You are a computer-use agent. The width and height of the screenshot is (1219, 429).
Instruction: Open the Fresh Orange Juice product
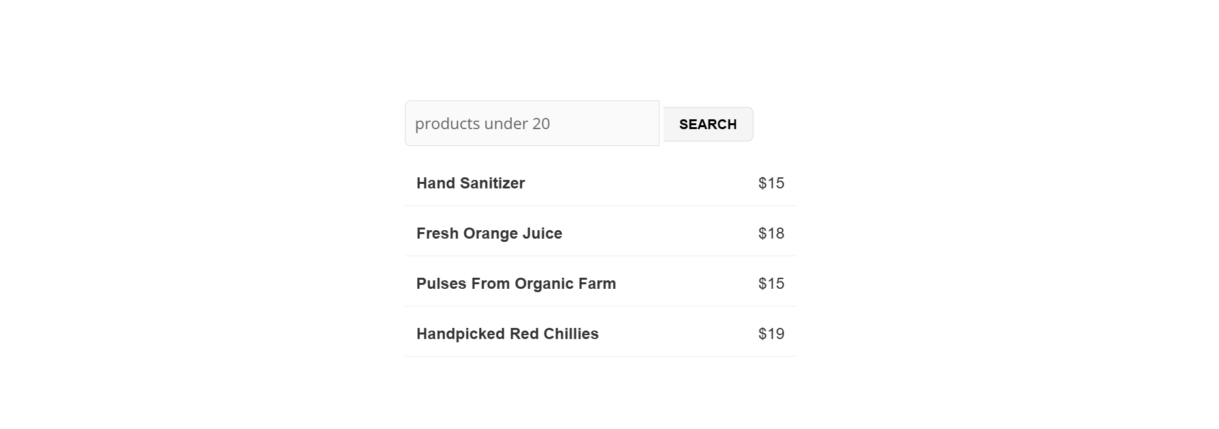click(489, 233)
